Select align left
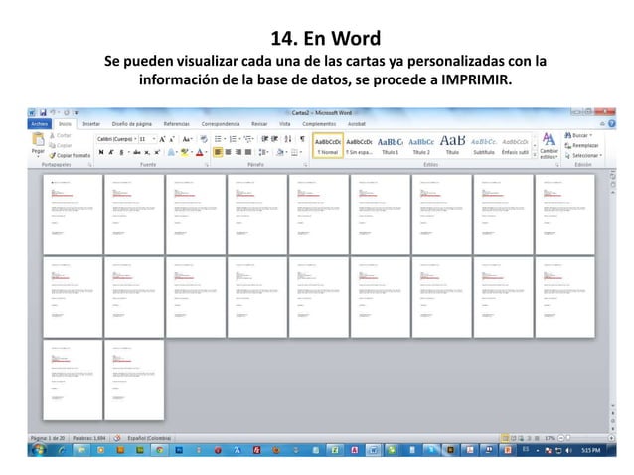The width and height of the screenshot is (634, 475). point(218,152)
